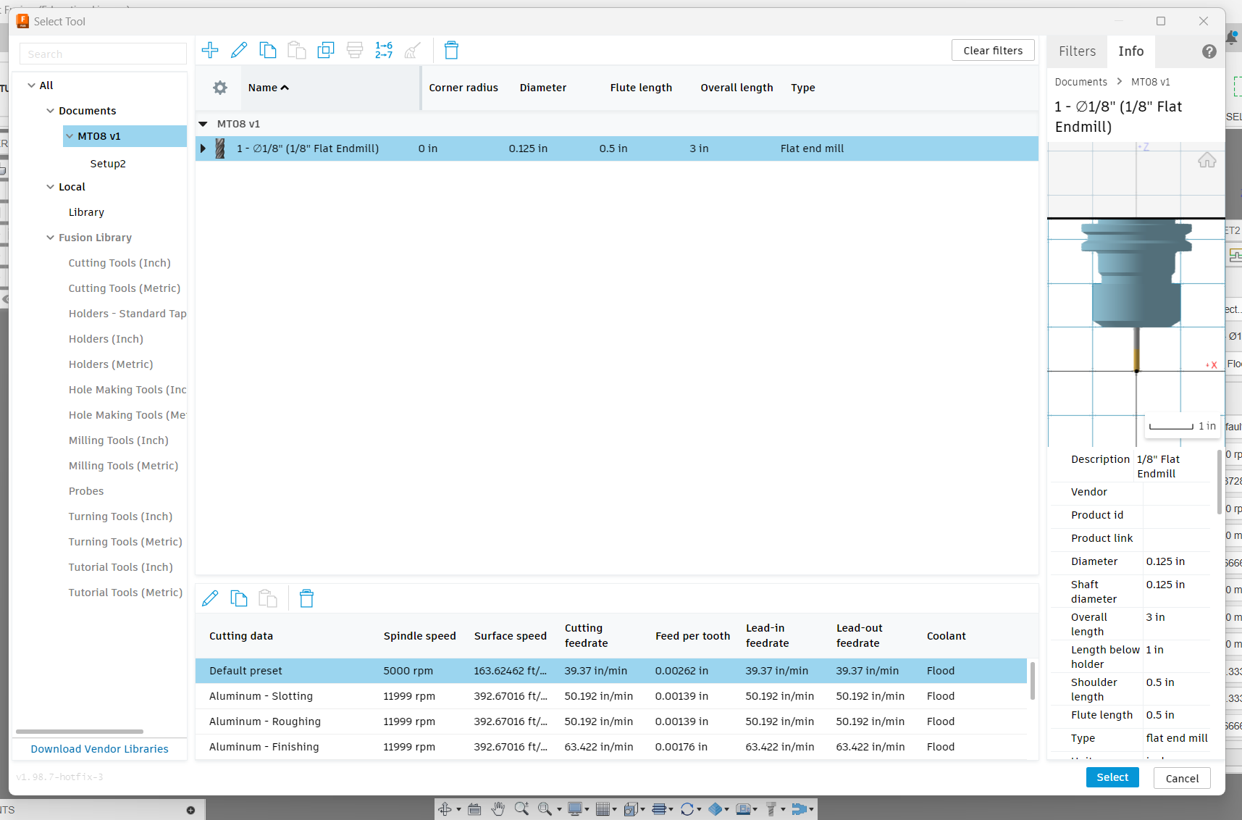Copy preset using the lower copy icon

[x=239, y=598]
